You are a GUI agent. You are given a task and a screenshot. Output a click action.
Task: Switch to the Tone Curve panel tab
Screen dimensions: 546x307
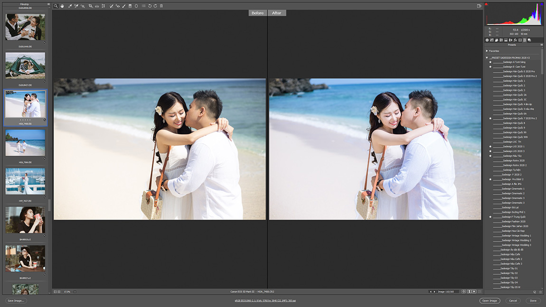coord(491,40)
